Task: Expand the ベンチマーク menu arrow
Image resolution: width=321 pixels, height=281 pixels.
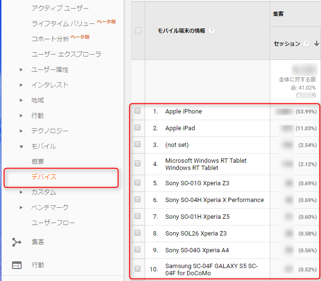Action: [21, 208]
